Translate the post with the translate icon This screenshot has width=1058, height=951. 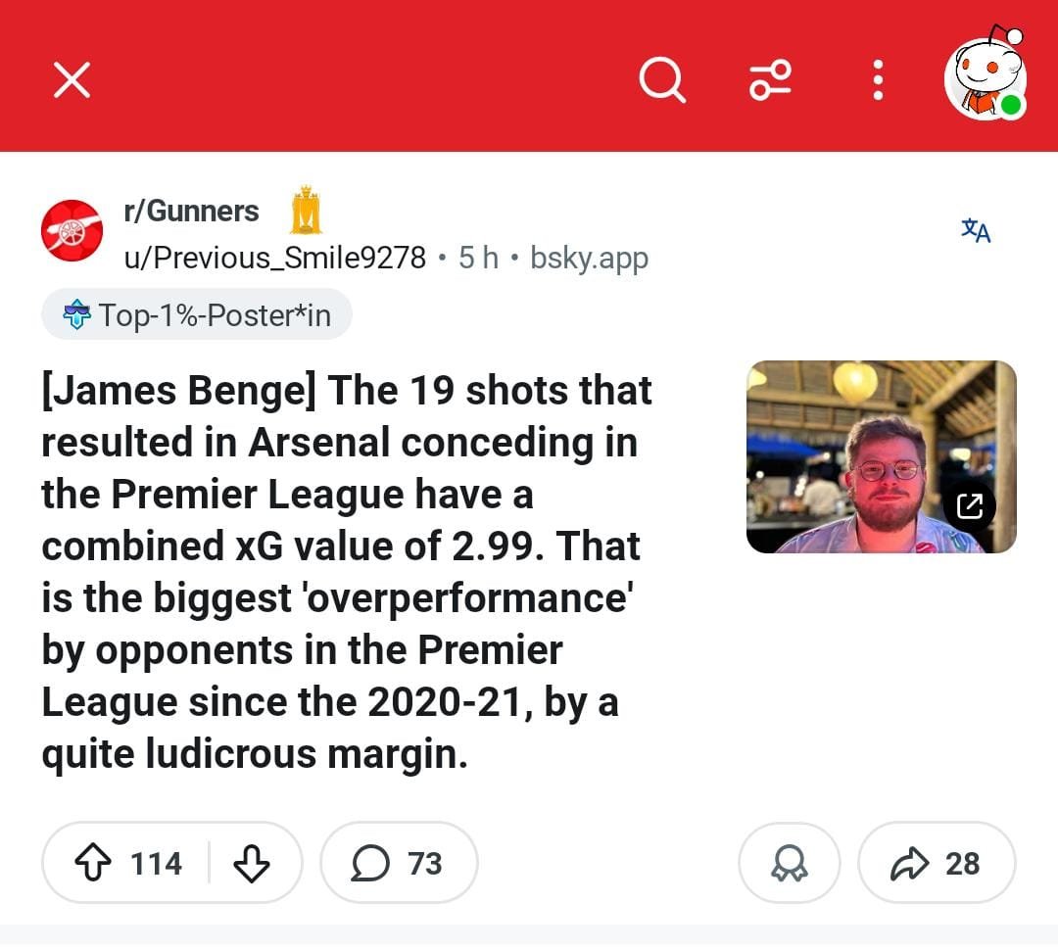[976, 231]
